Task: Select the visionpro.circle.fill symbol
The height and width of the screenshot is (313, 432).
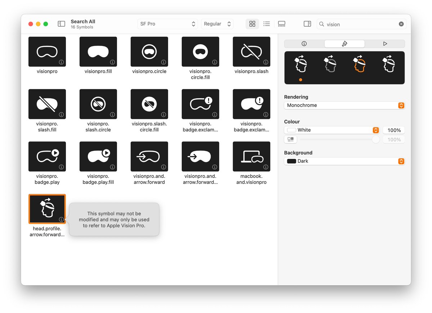Action: 201,52
